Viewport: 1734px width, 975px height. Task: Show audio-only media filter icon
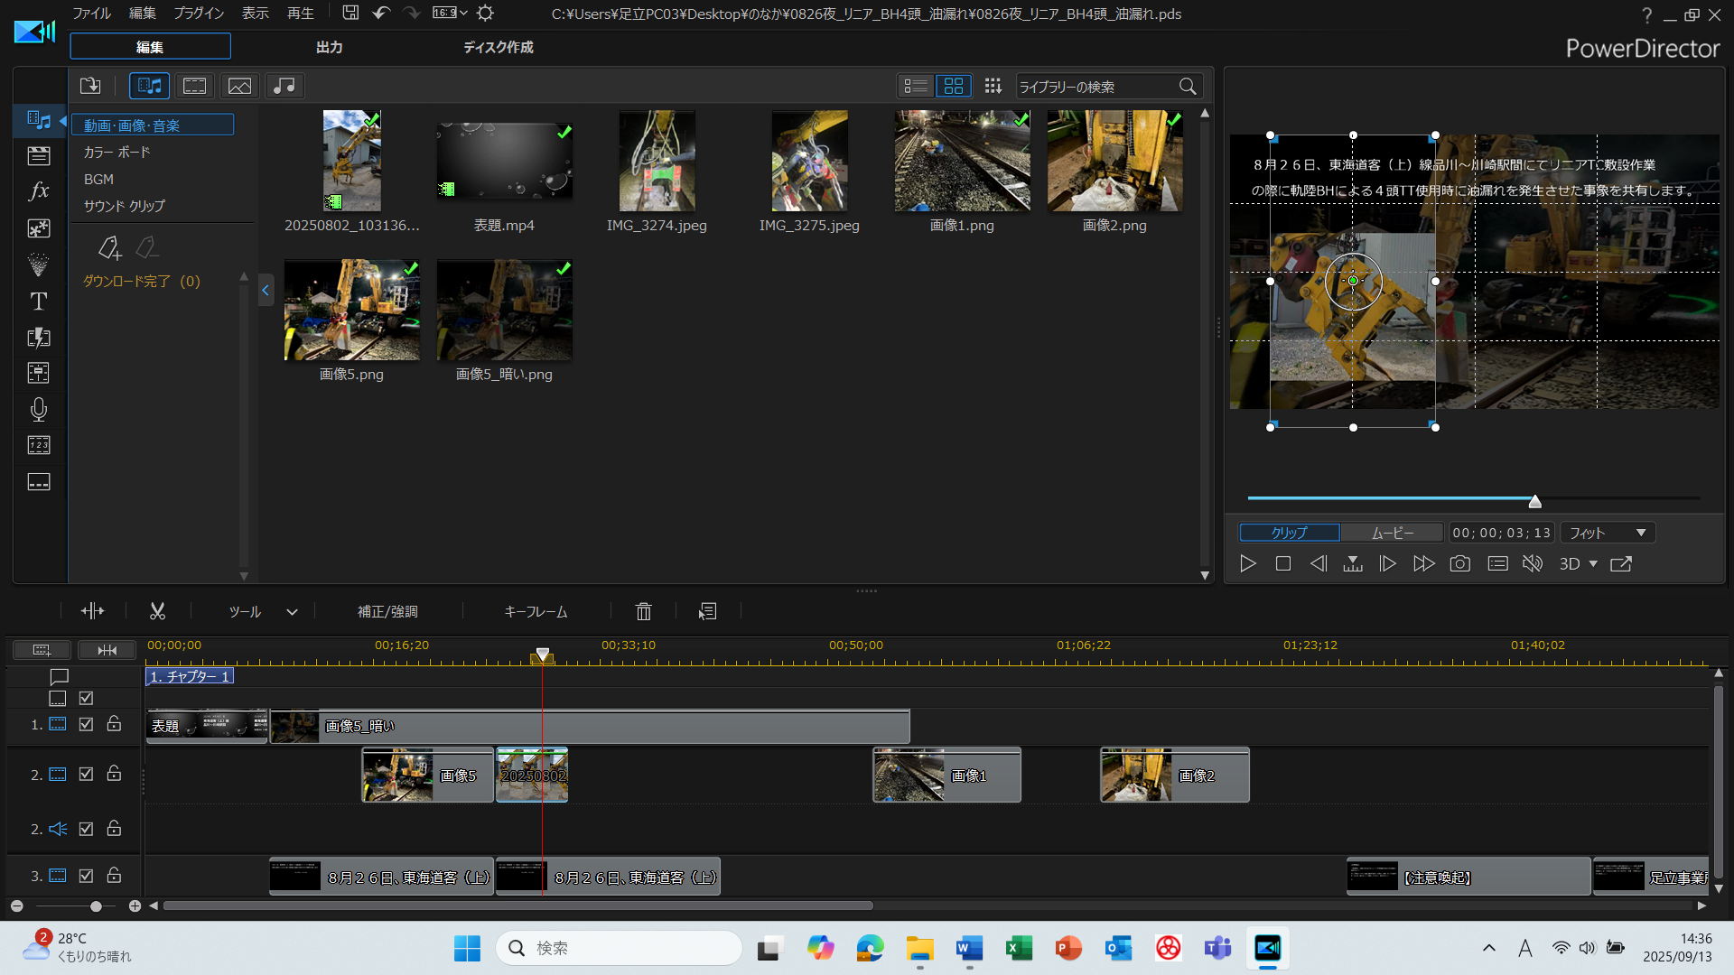click(x=284, y=86)
